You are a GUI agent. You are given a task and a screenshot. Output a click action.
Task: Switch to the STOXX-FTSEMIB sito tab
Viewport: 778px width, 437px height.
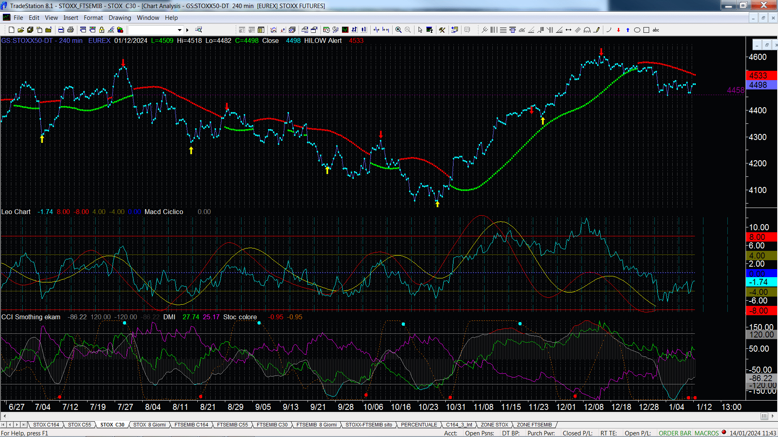[x=369, y=425]
